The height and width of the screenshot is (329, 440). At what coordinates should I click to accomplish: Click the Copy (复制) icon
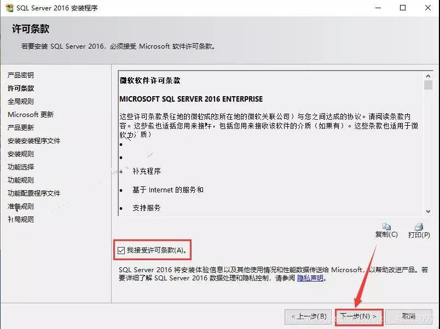386,226
